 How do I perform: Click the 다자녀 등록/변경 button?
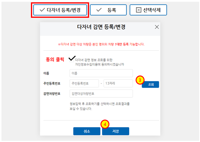60,10
